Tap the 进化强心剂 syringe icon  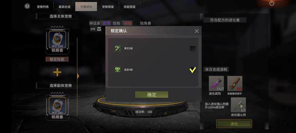pos(238,105)
